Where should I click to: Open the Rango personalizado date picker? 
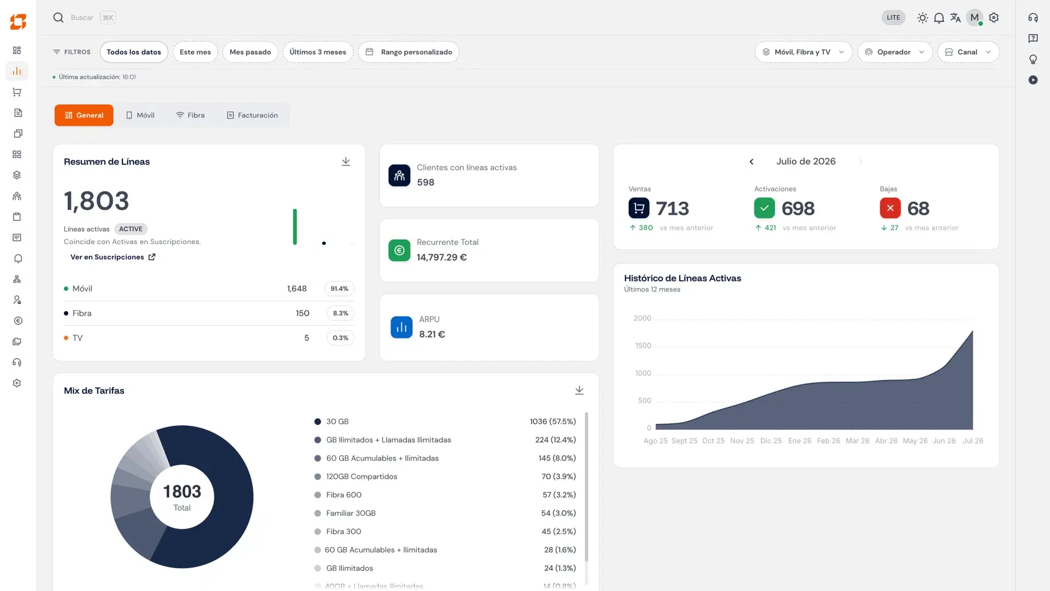click(x=409, y=52)
